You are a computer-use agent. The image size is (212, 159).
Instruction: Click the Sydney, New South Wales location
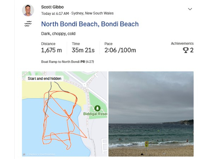click(93, 13)
